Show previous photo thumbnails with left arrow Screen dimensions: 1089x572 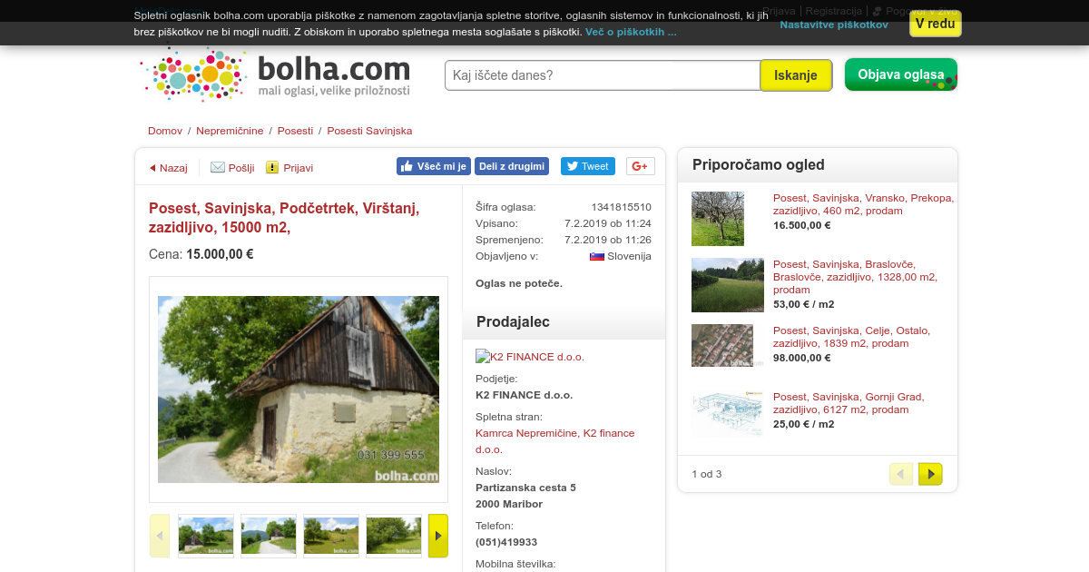pyautogui.click(x=160, y=536)
